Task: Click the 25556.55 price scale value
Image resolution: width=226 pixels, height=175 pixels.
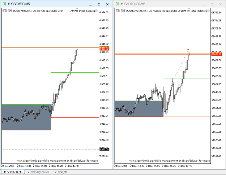Action: point(217,132)
